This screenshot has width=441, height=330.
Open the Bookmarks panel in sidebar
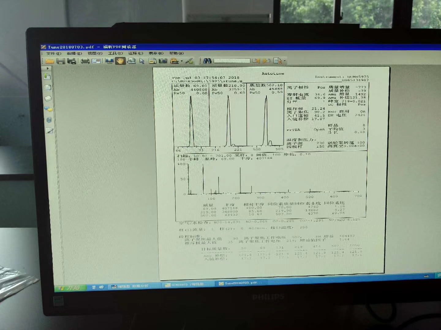pos(47,77)
